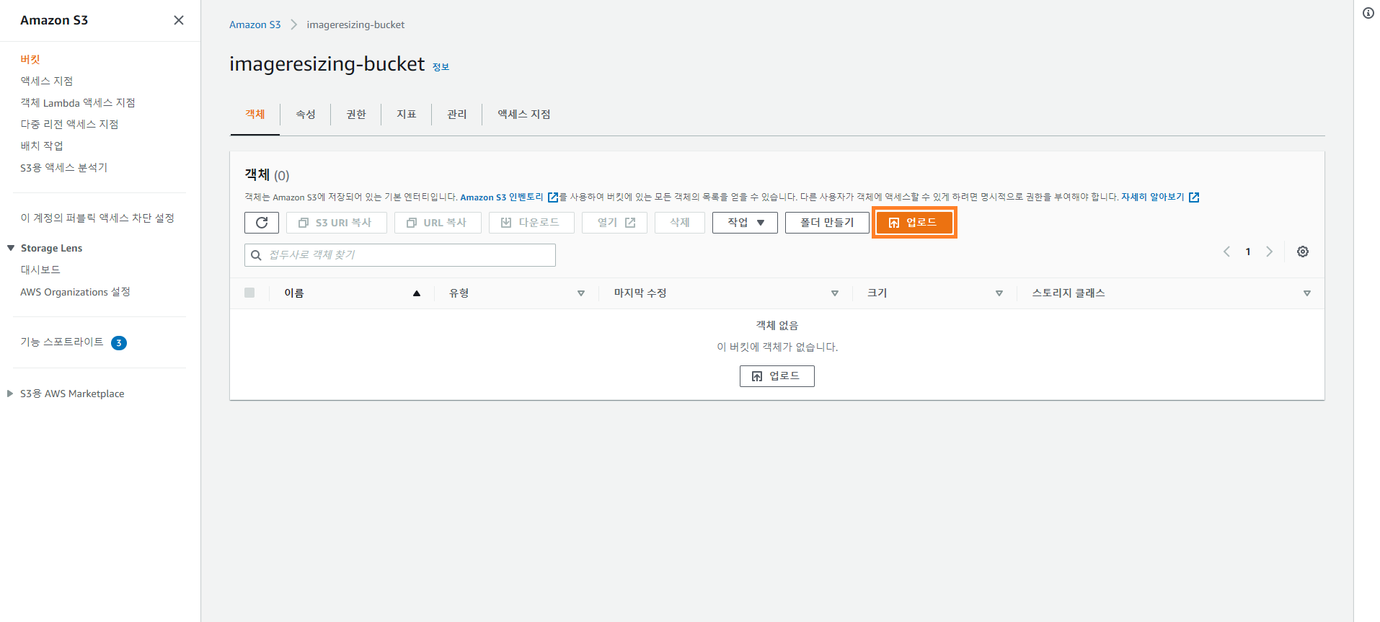Click the URL 복사 button
The image size is (1380, 622).
coord(438,223)
